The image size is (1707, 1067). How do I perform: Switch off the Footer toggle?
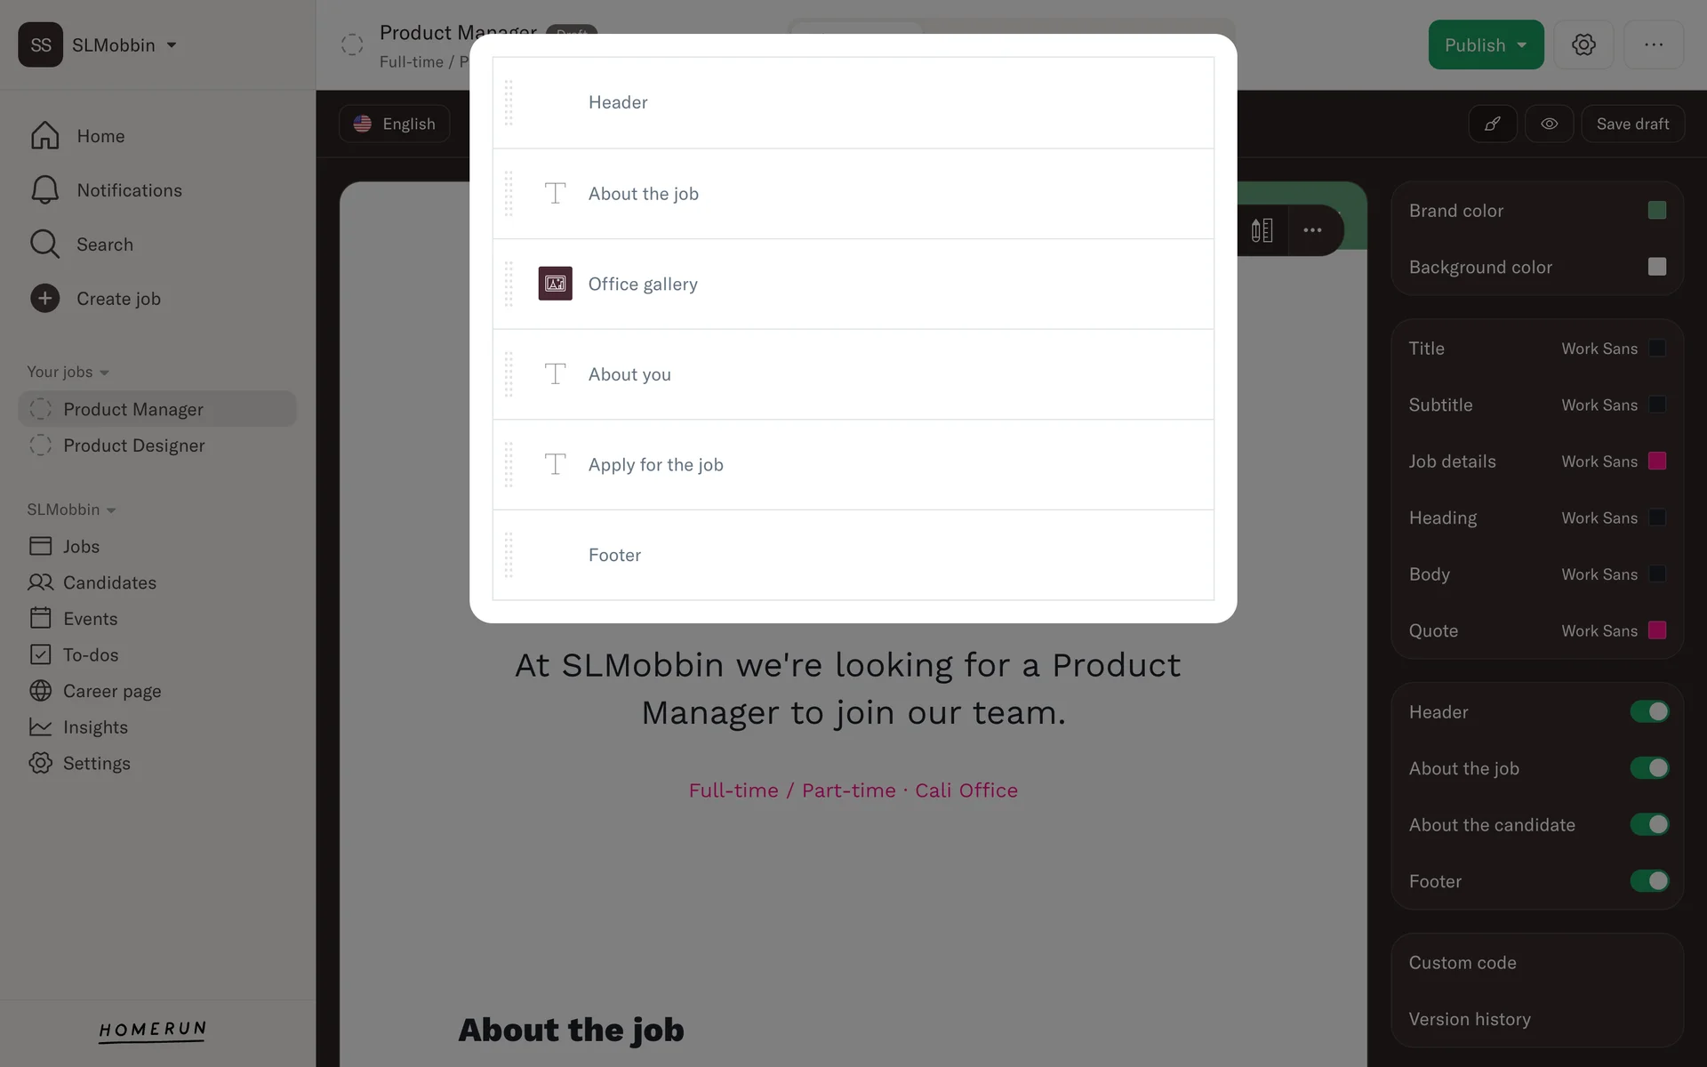(x=1649, y=881)
